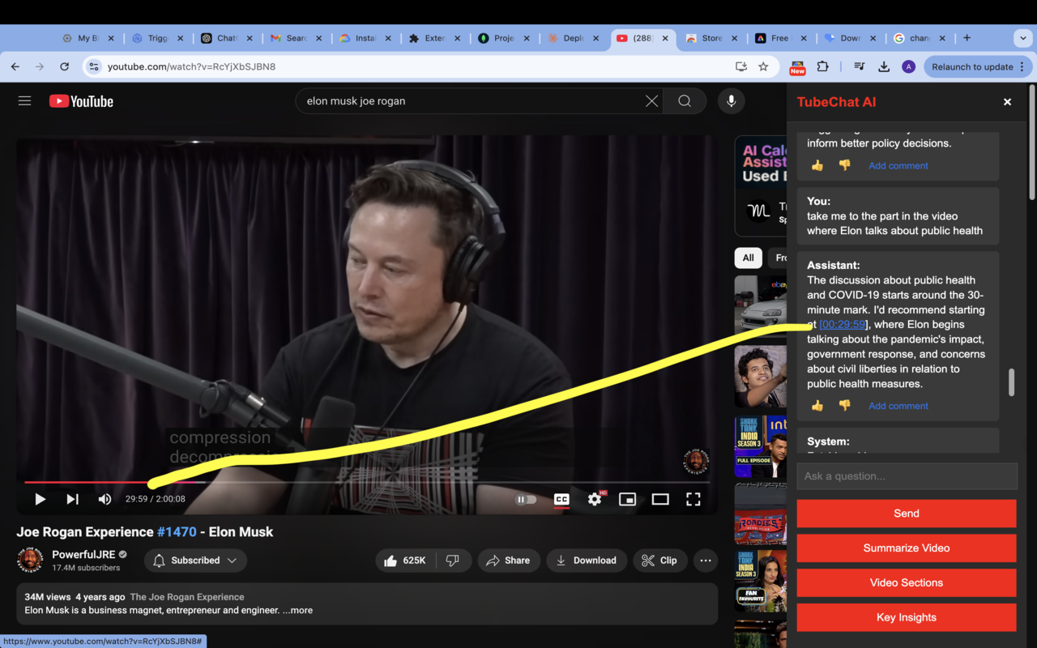Open the PowerfulJRE channel avatar
1037x648 pixels.
click(x=30, y=560)
